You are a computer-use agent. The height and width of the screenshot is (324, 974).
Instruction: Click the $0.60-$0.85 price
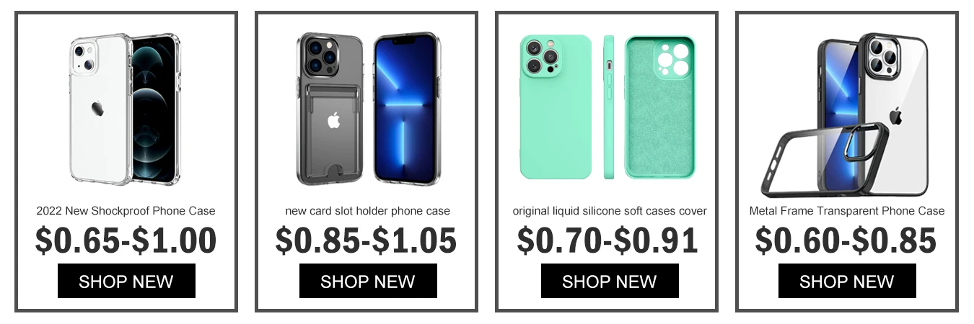[x=846, y=240]
